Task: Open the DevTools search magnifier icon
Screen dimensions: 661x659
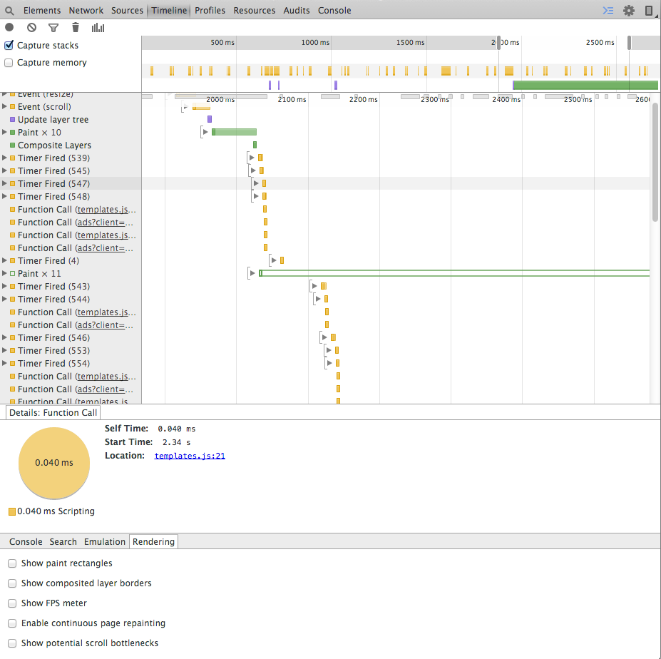Action: coord(10,11)
